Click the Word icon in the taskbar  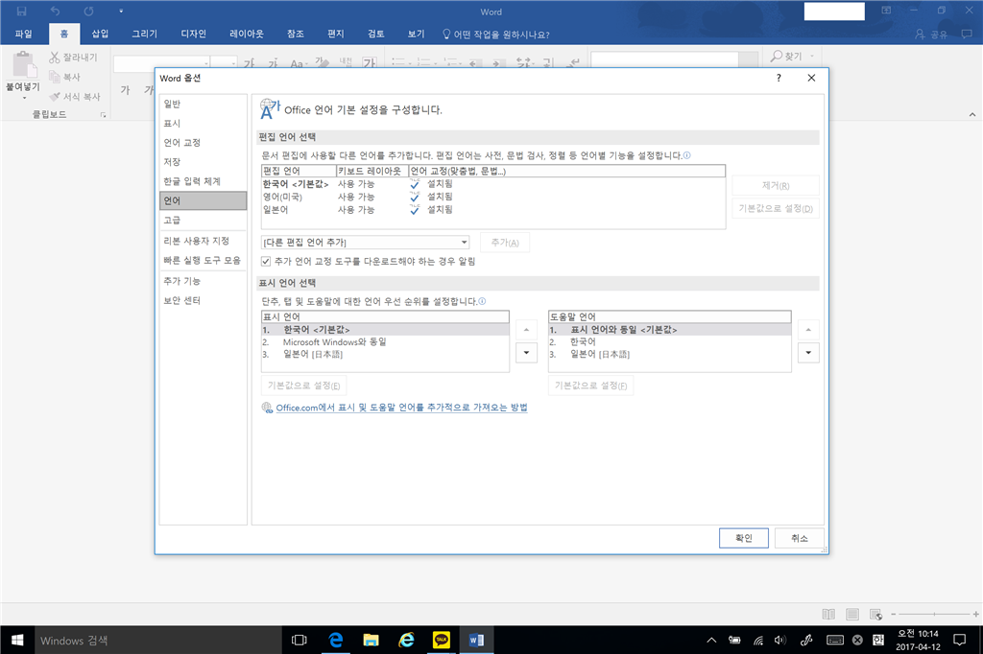click(476, 640)
